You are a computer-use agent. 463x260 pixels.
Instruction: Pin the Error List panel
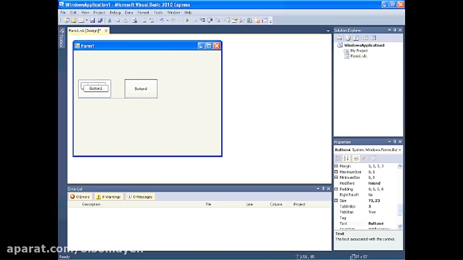point(323,189)
